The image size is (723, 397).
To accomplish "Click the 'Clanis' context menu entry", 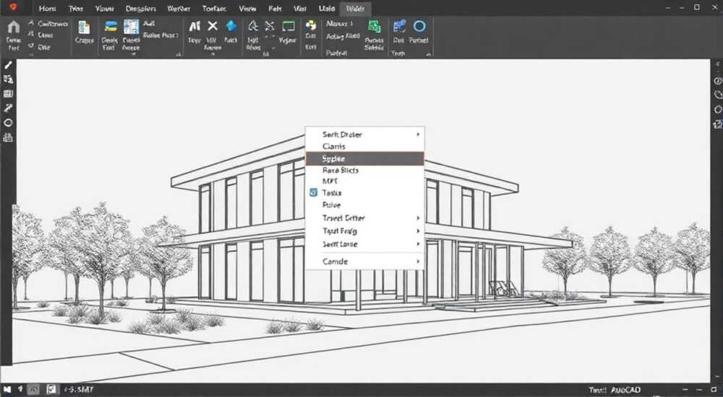I will pyautogui.click(x=334, y=147).
